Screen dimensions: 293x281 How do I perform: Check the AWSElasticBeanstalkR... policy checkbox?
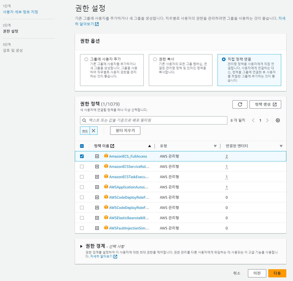tap(82, 218)
